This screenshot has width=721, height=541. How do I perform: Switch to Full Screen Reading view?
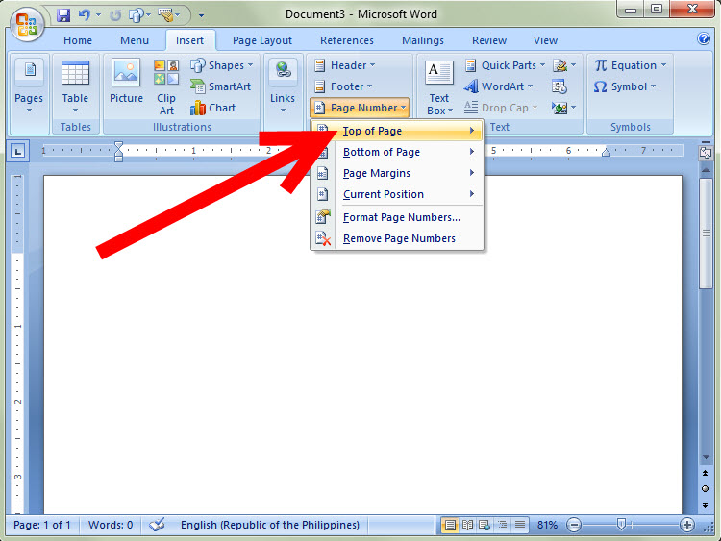(x=467, y=525)
